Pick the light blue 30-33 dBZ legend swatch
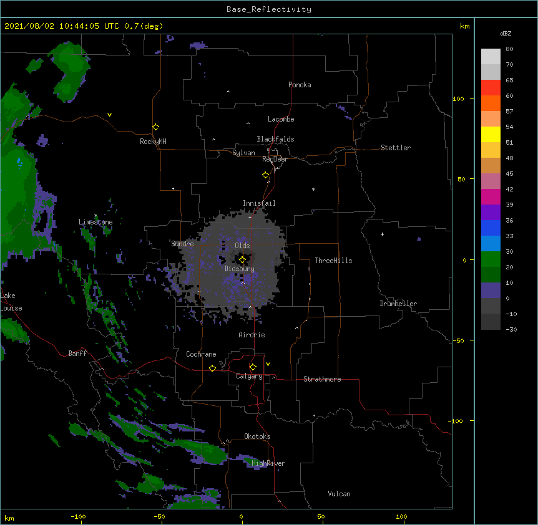This screenshot has width=538, height=525. pyautogui.click(x=491, y=244)
